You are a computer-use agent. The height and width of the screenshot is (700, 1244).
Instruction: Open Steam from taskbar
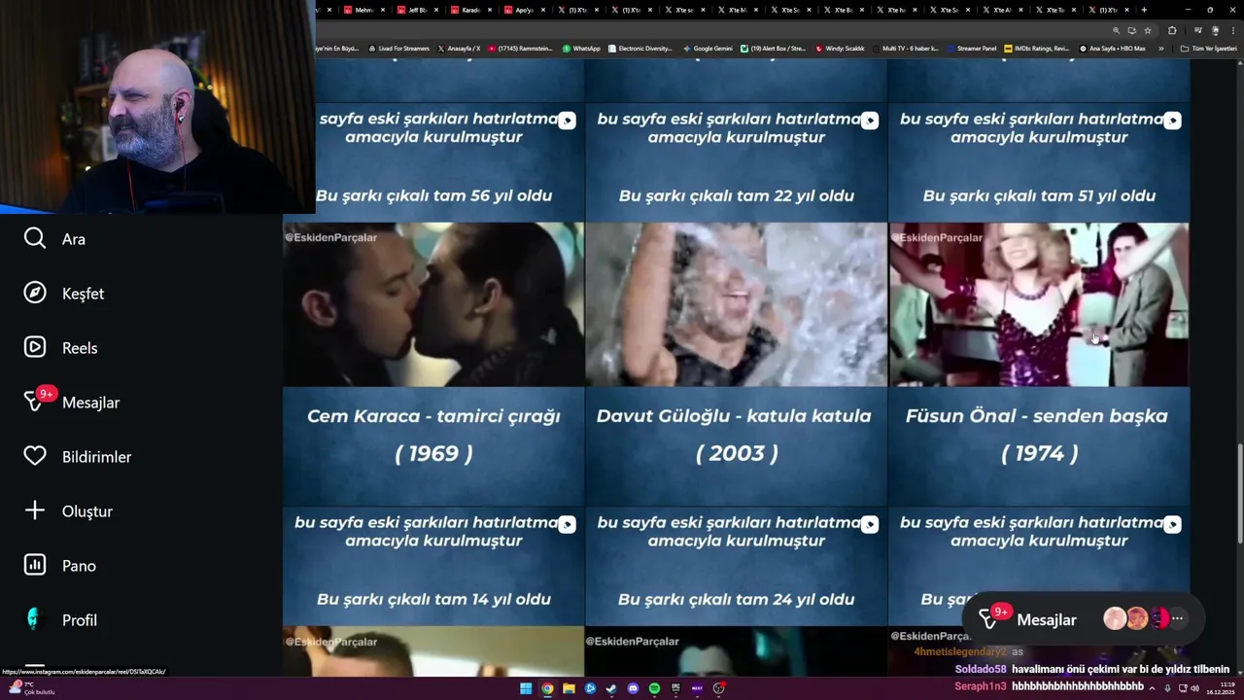pos(611,688)
